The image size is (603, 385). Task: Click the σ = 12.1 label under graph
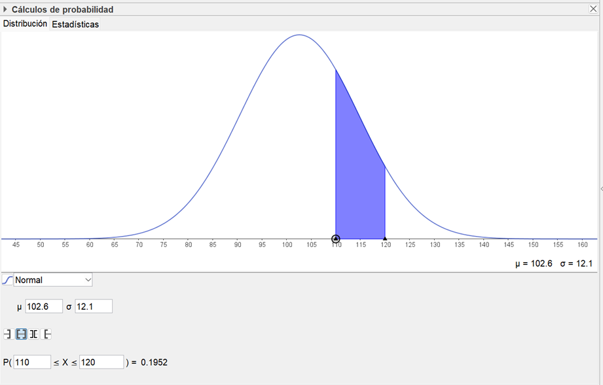[x=576, y=263]
